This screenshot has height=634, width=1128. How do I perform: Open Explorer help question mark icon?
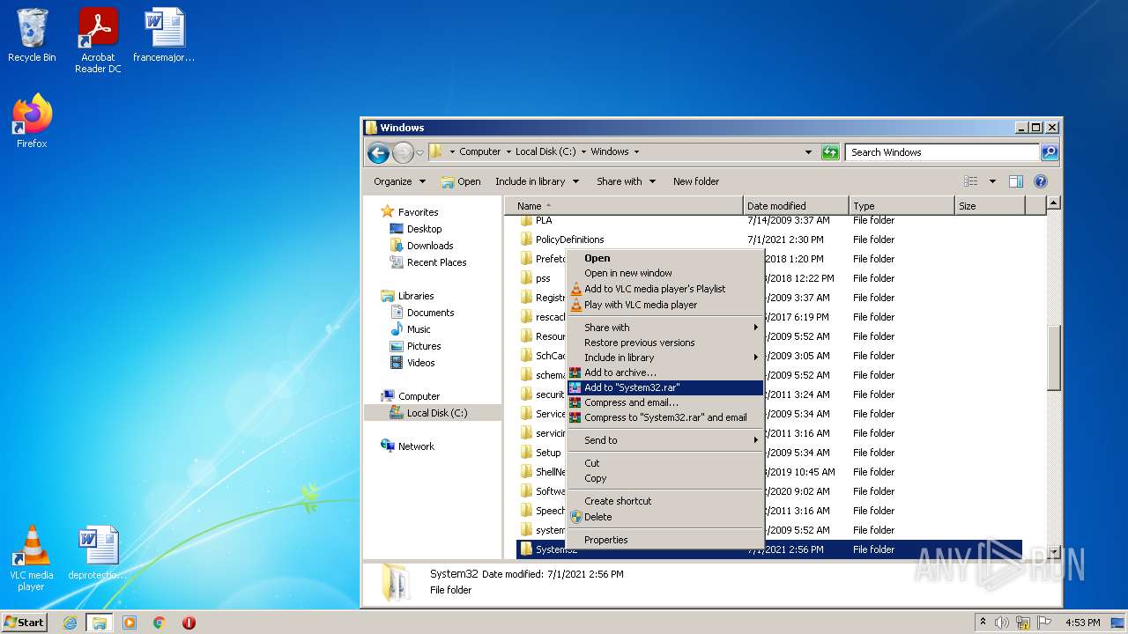click(1040, 181)
